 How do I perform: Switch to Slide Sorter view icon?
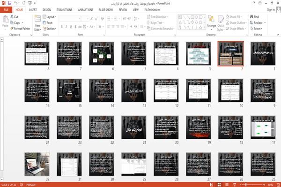(x=219, y=185)
